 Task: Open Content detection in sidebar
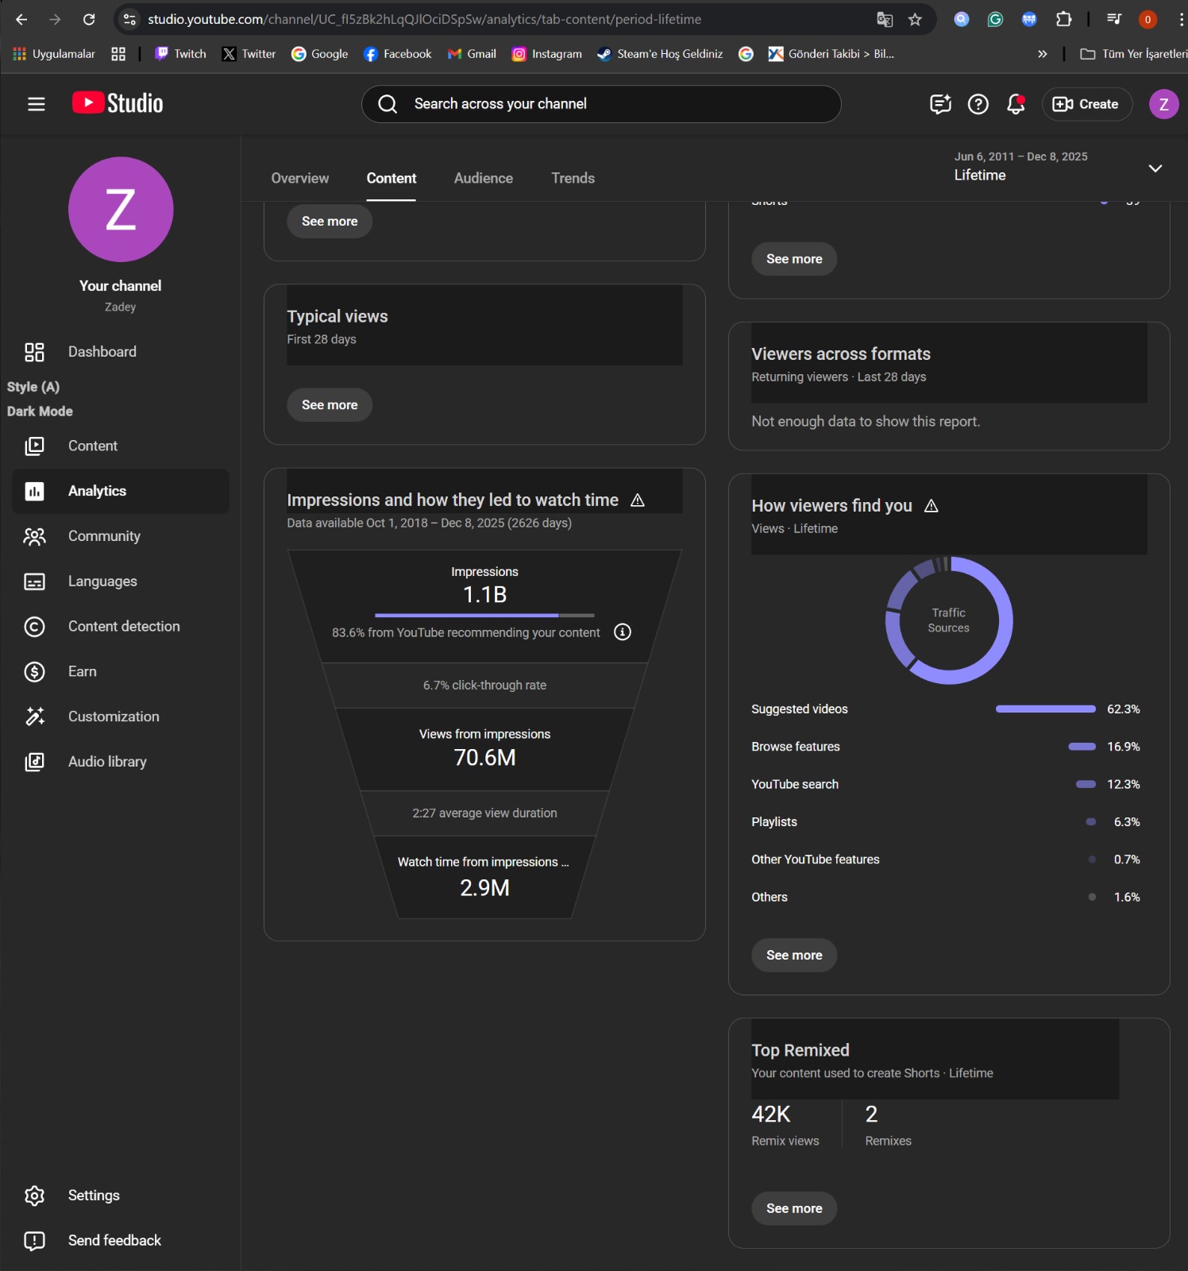click(123, 626)
